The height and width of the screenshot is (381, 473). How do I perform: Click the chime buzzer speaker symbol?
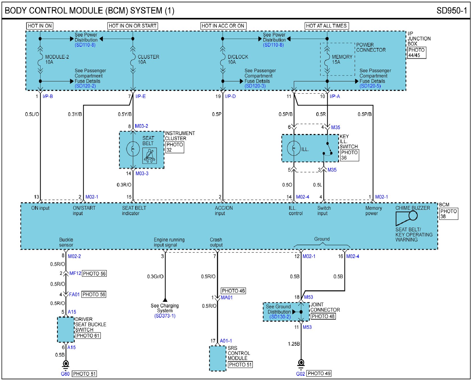406,218
